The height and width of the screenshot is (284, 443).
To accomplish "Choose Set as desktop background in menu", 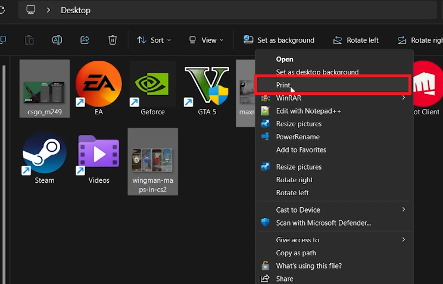I will (x=334, y=72).
